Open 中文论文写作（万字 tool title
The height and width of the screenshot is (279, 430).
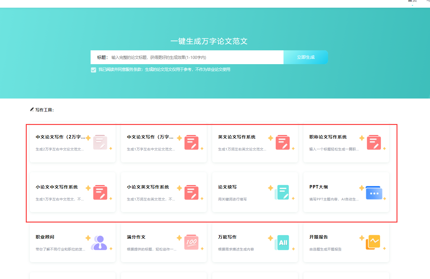(x=150, y=137)
